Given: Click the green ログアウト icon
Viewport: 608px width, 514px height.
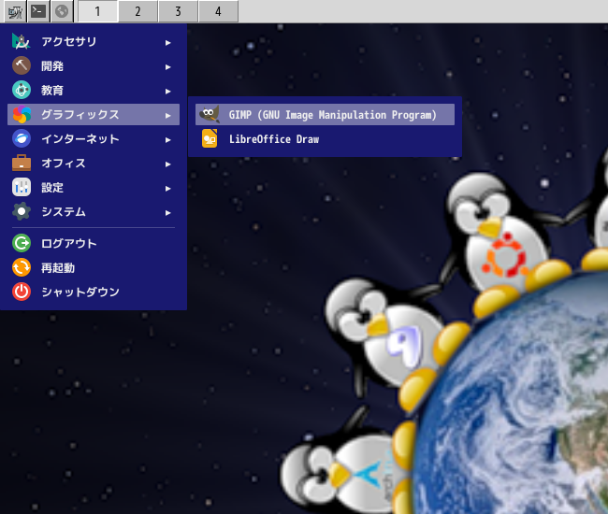Looking at the screenshot, I should 22,243.
